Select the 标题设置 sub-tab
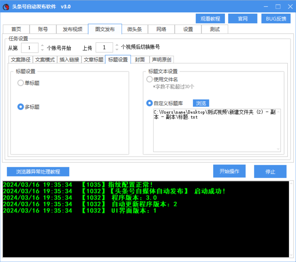The image size is (296, 262). point(118,59)
